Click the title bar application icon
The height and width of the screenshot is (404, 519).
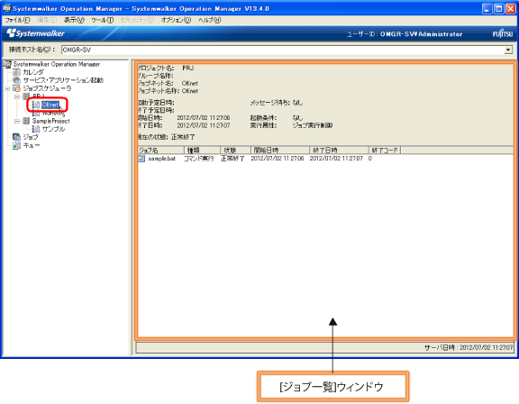(6, 8)
